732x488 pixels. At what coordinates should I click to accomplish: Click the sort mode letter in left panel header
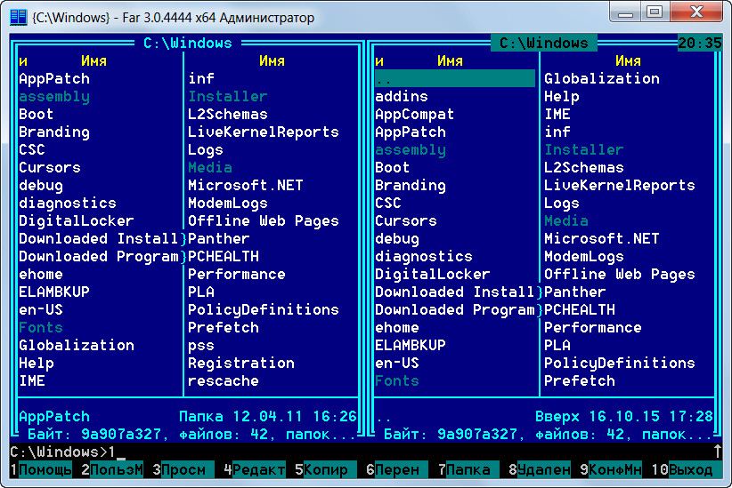tap(23, 61)
